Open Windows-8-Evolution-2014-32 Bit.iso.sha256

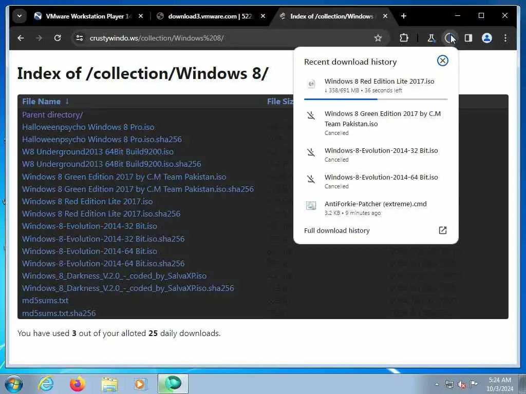[x=103, y=239]
